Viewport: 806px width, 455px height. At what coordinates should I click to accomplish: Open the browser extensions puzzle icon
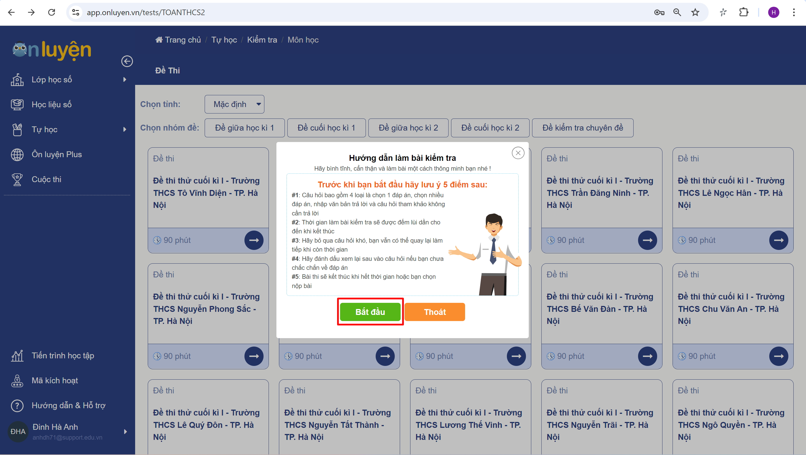point(744,12)
